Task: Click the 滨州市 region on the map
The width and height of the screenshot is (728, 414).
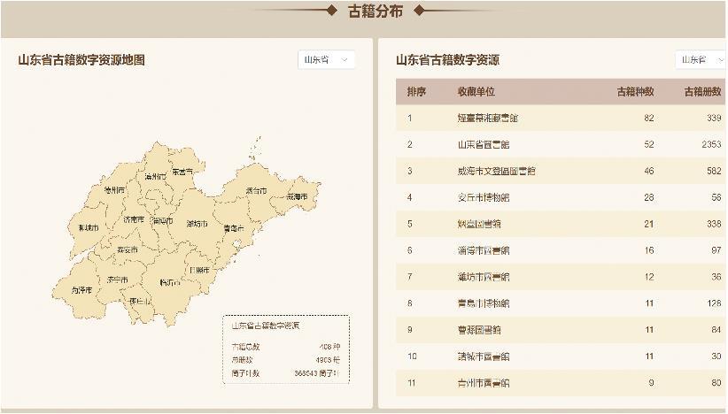Action: pos(155,177)
